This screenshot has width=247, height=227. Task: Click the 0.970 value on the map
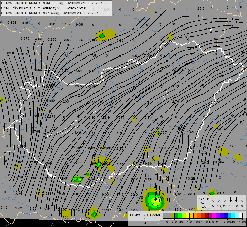[25, 38]
